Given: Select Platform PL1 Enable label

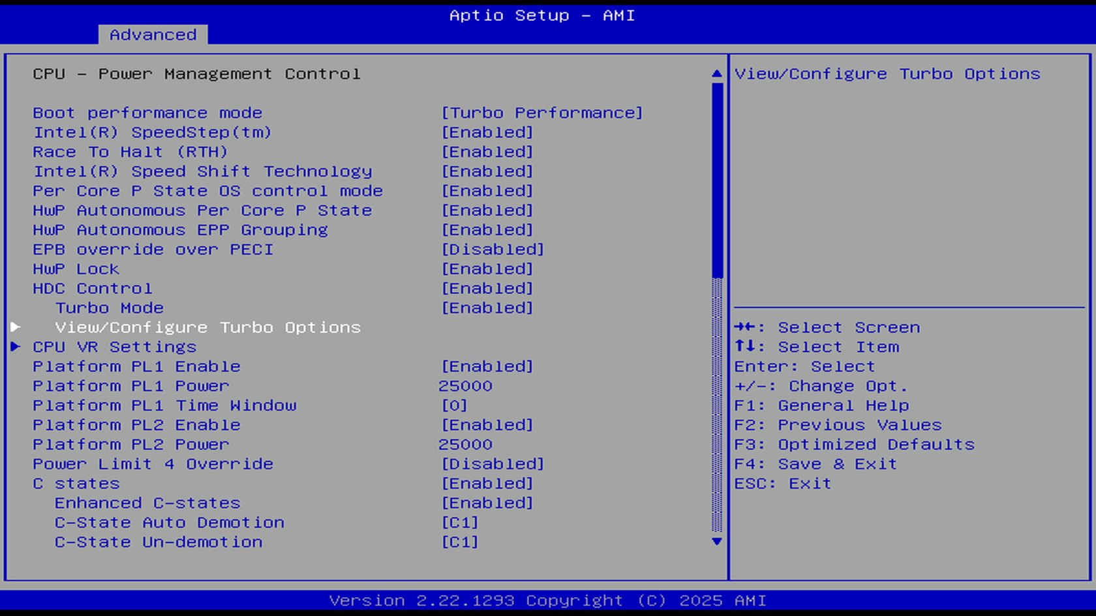Looking at the screenshot, I should pos(136,366).
